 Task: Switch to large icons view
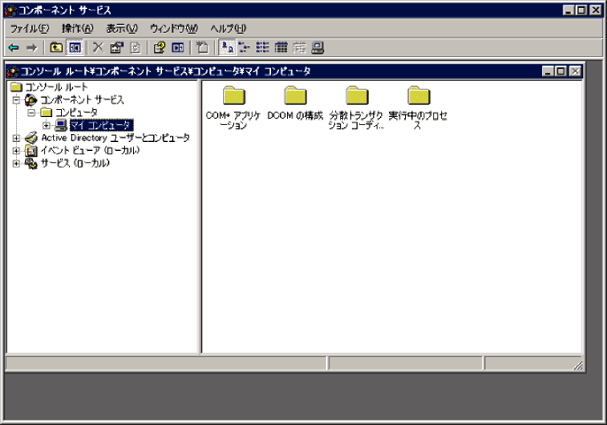pyautogui.click(x=227, y=48)
